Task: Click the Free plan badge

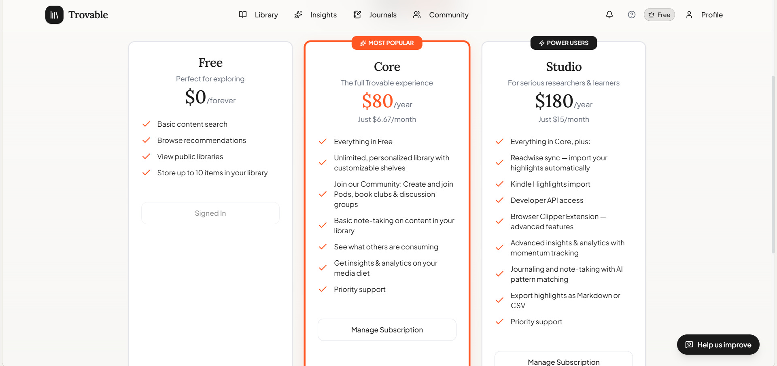Action: click(659, 15)
